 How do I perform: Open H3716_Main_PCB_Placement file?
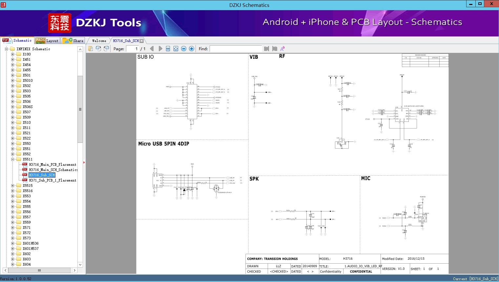point(52,164)
